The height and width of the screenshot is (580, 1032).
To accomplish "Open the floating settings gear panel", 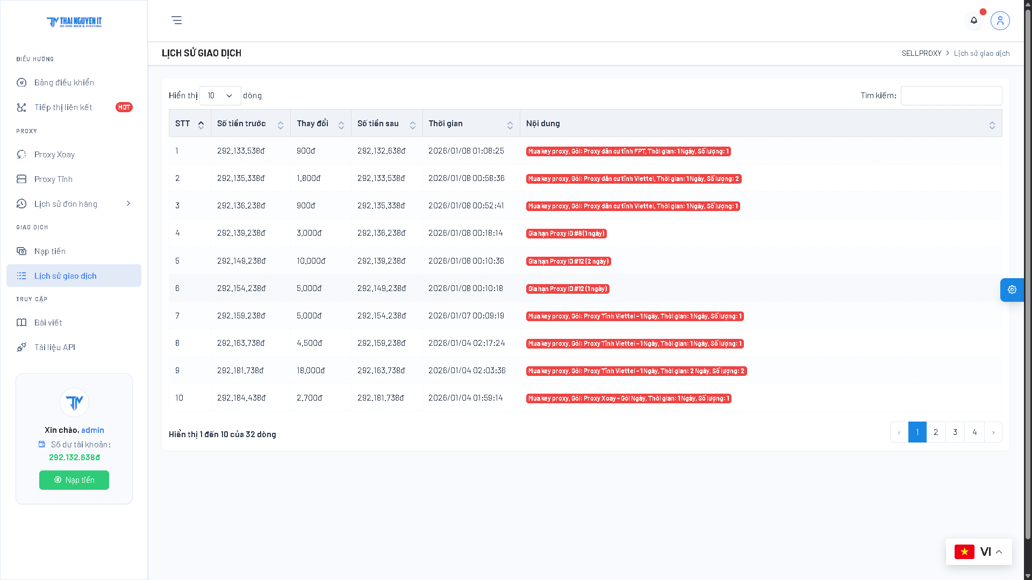I will (1012, 289).
